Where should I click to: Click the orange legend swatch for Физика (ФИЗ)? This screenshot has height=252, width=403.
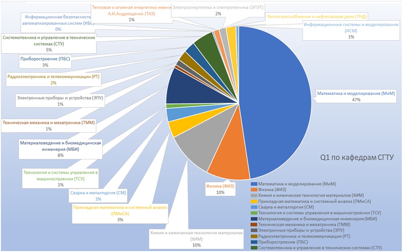coord(254,190)
